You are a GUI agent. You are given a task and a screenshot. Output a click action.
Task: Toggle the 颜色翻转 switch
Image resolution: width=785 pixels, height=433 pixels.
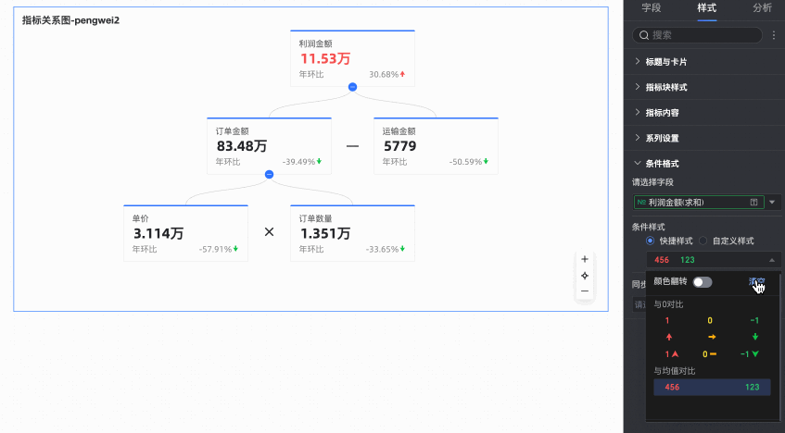[703, 281]
